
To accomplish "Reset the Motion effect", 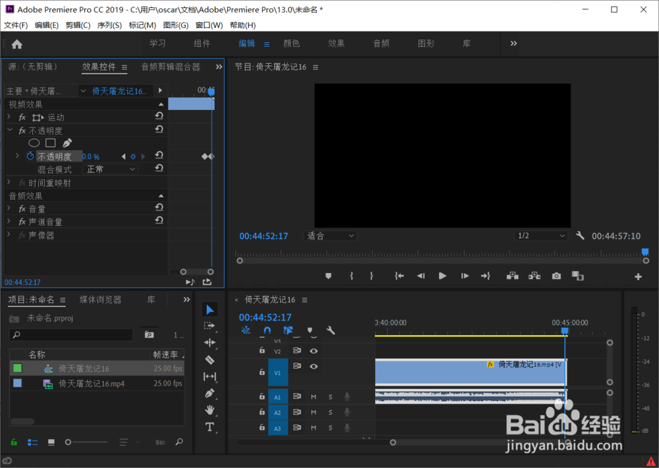I will tap(159, 117).
